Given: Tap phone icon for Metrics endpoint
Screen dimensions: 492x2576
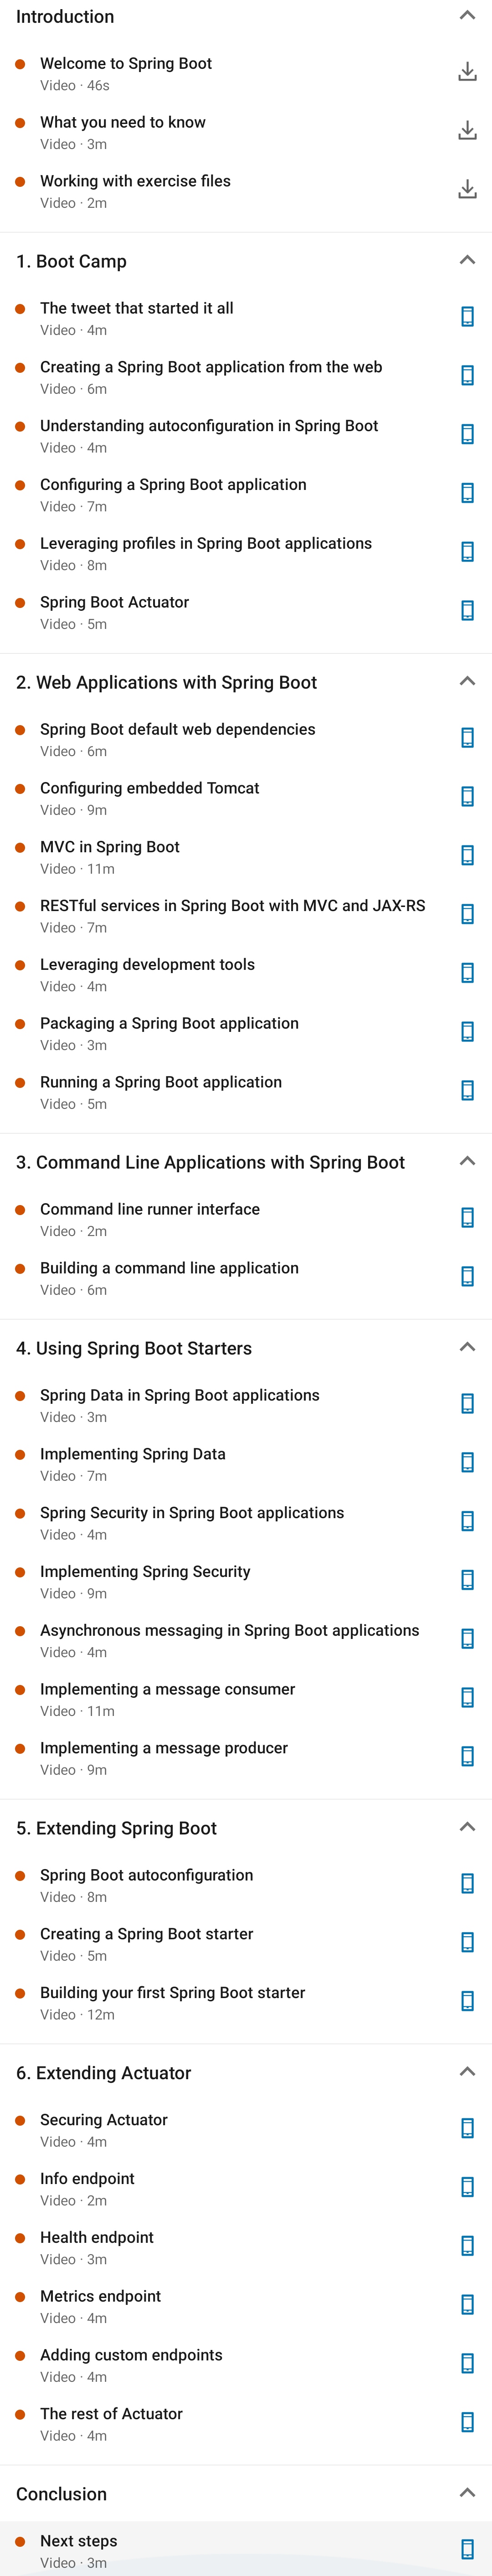Looking at the screenshot, I should [x=467, y=2304].
